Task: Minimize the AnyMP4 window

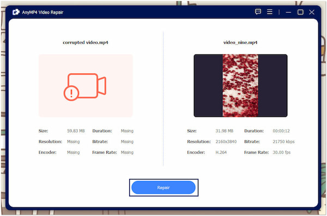Action: (x=288, y=12)
